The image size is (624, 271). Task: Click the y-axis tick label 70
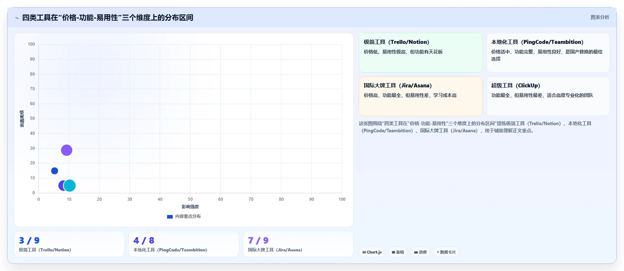pos(32,89)
